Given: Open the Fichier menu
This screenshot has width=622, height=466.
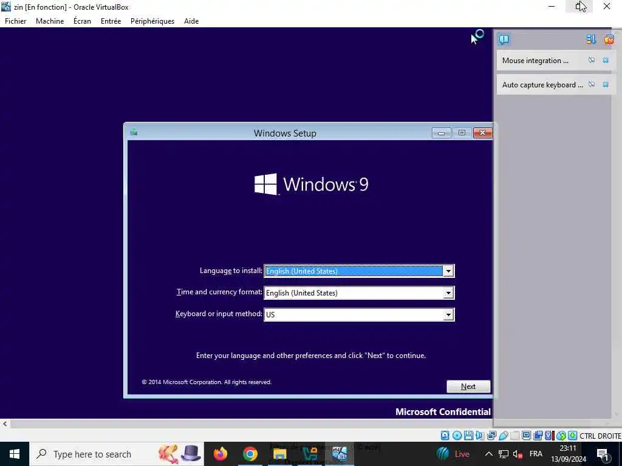Looking at the screenshot, I should 15,21.
